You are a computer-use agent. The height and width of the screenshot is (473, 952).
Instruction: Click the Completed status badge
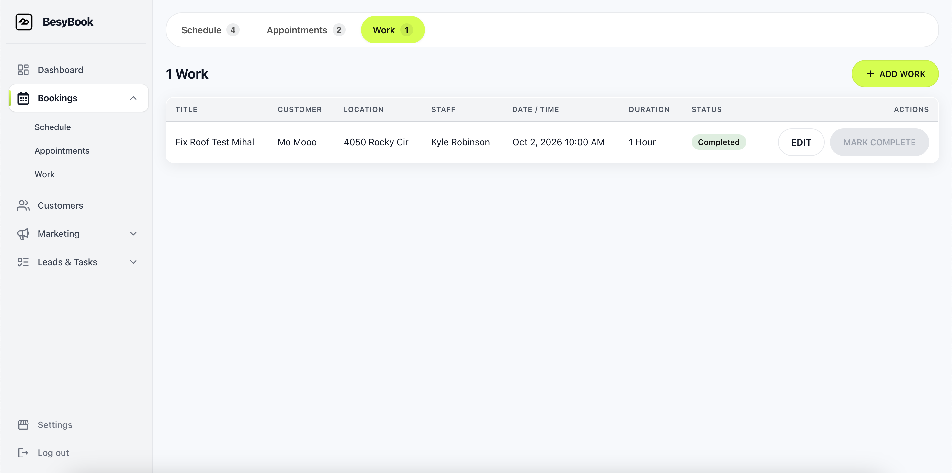click(x=719, y=142)
